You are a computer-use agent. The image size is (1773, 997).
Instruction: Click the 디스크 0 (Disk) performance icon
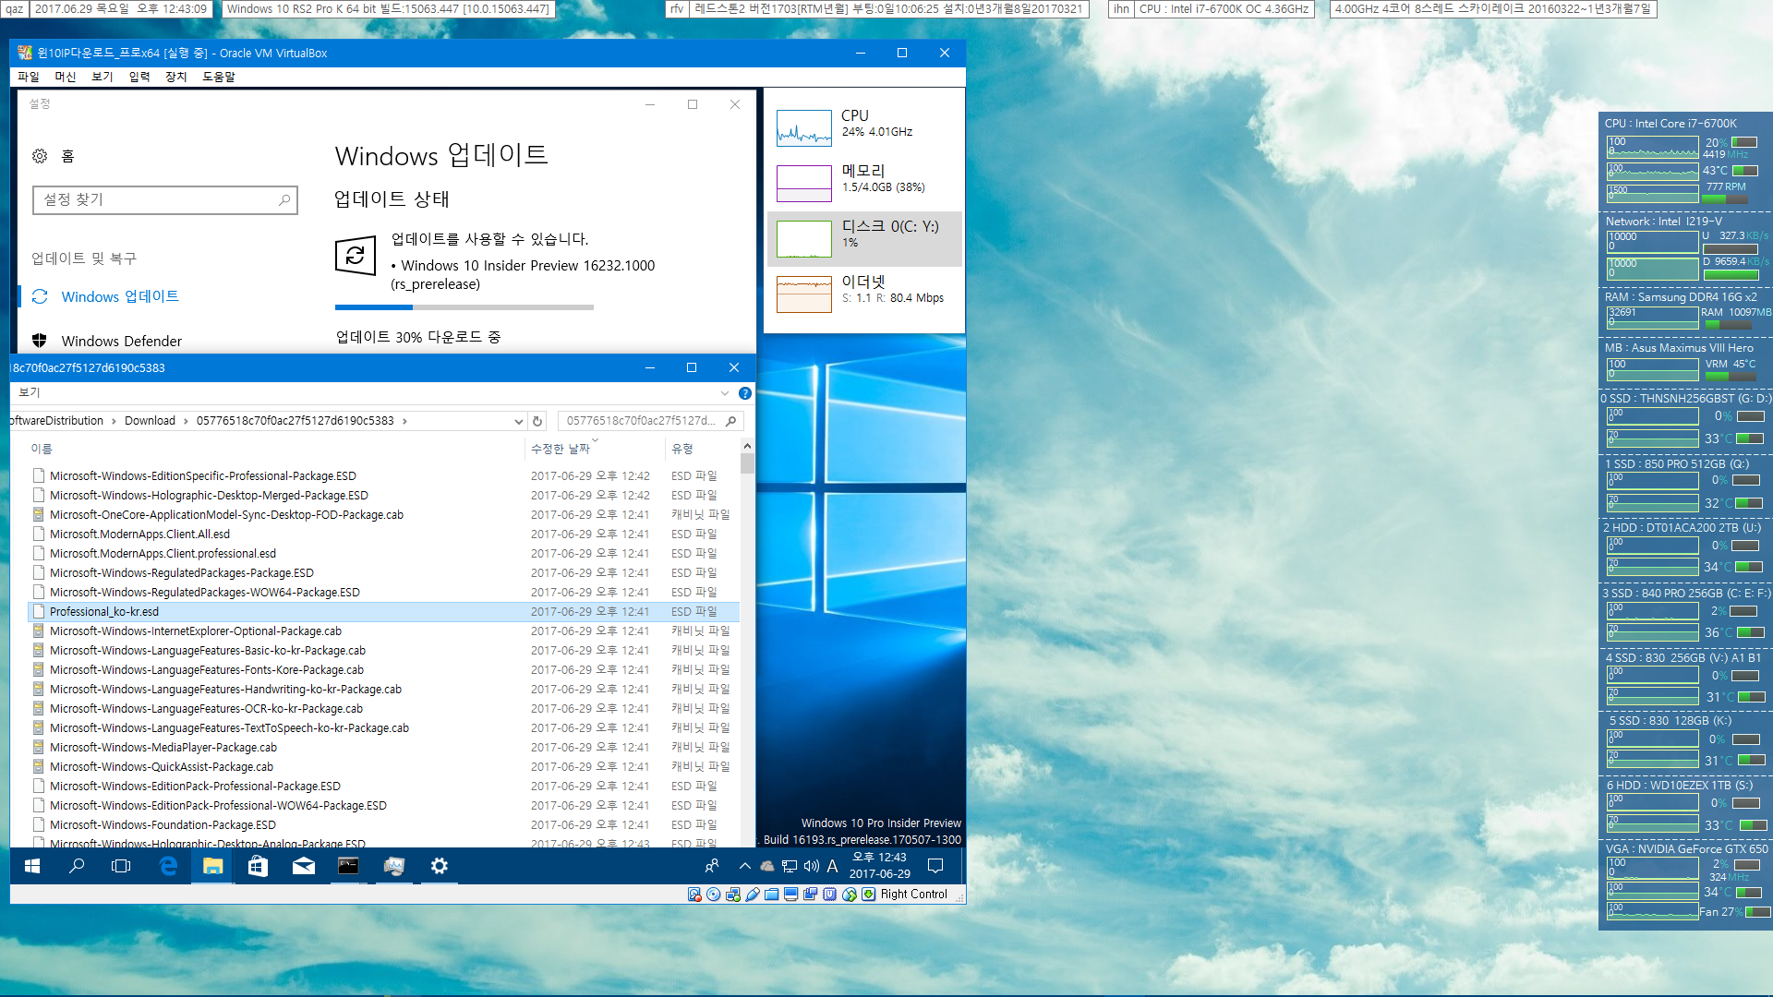(x=802, y=236)
